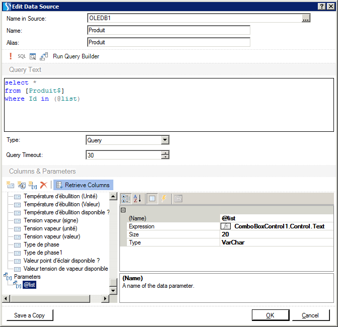
Task: Click the Run Query Builder label
Action: tap(76, 56)
